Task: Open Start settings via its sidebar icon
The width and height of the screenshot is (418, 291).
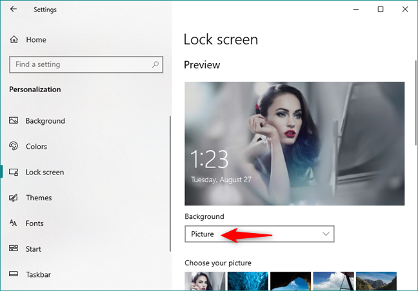Action: pyautogui.click(x=14, y=249)
